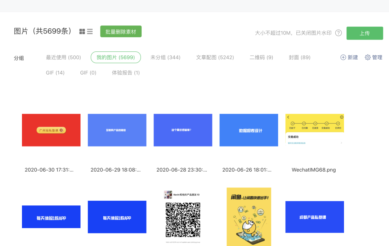Click the gear icon beside 管理

pos(368,57)
